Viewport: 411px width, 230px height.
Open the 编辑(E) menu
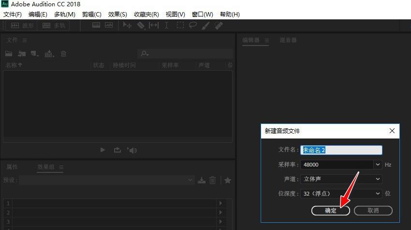38,14
